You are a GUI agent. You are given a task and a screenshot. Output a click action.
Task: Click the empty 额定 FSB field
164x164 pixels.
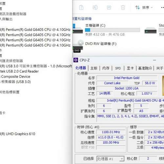(111, 148)
